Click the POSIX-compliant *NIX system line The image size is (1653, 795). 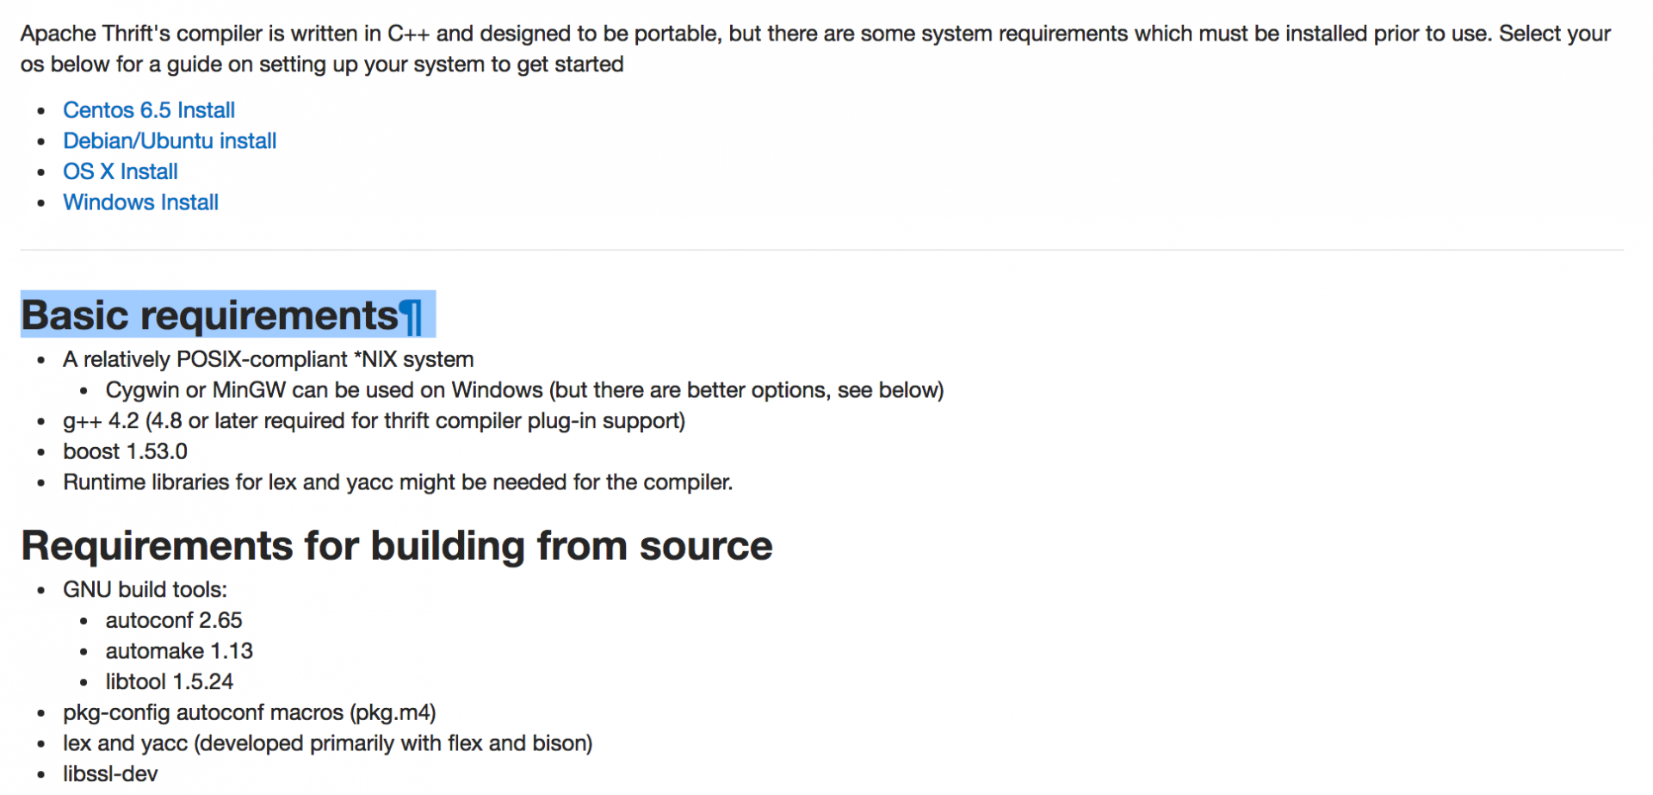point(269,359)
